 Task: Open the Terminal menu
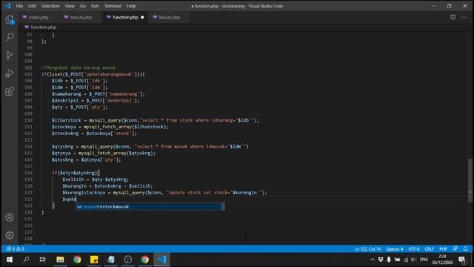(x=113, y=6)
